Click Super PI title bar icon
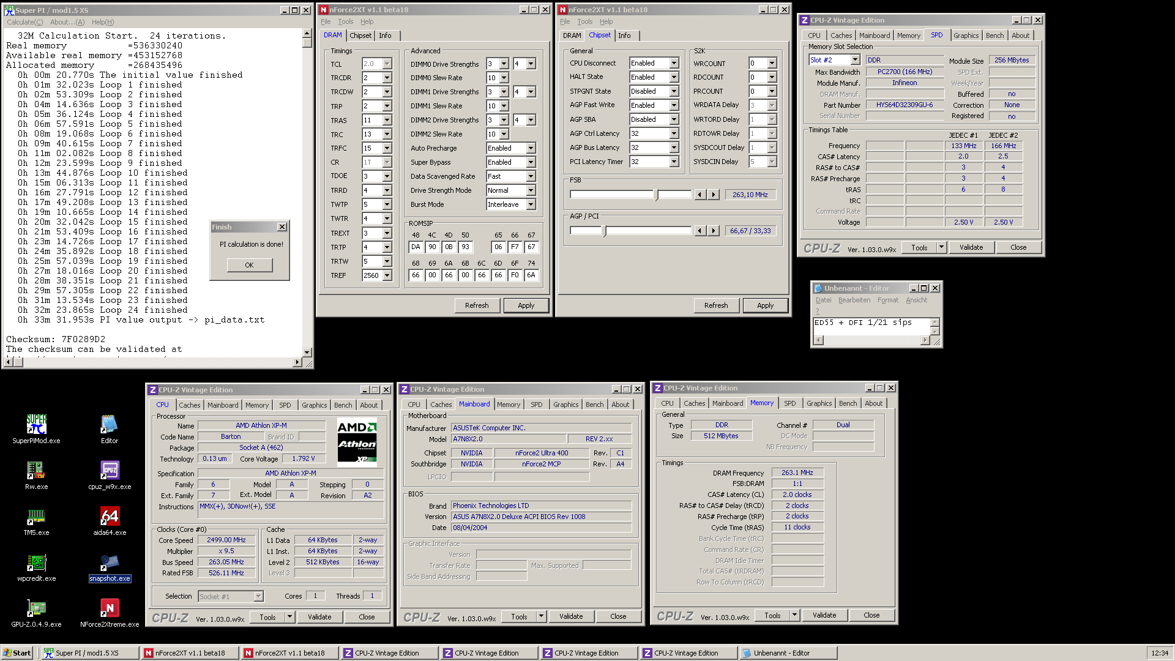Screen dimensions: 1175x661 [x=9, y=10]
